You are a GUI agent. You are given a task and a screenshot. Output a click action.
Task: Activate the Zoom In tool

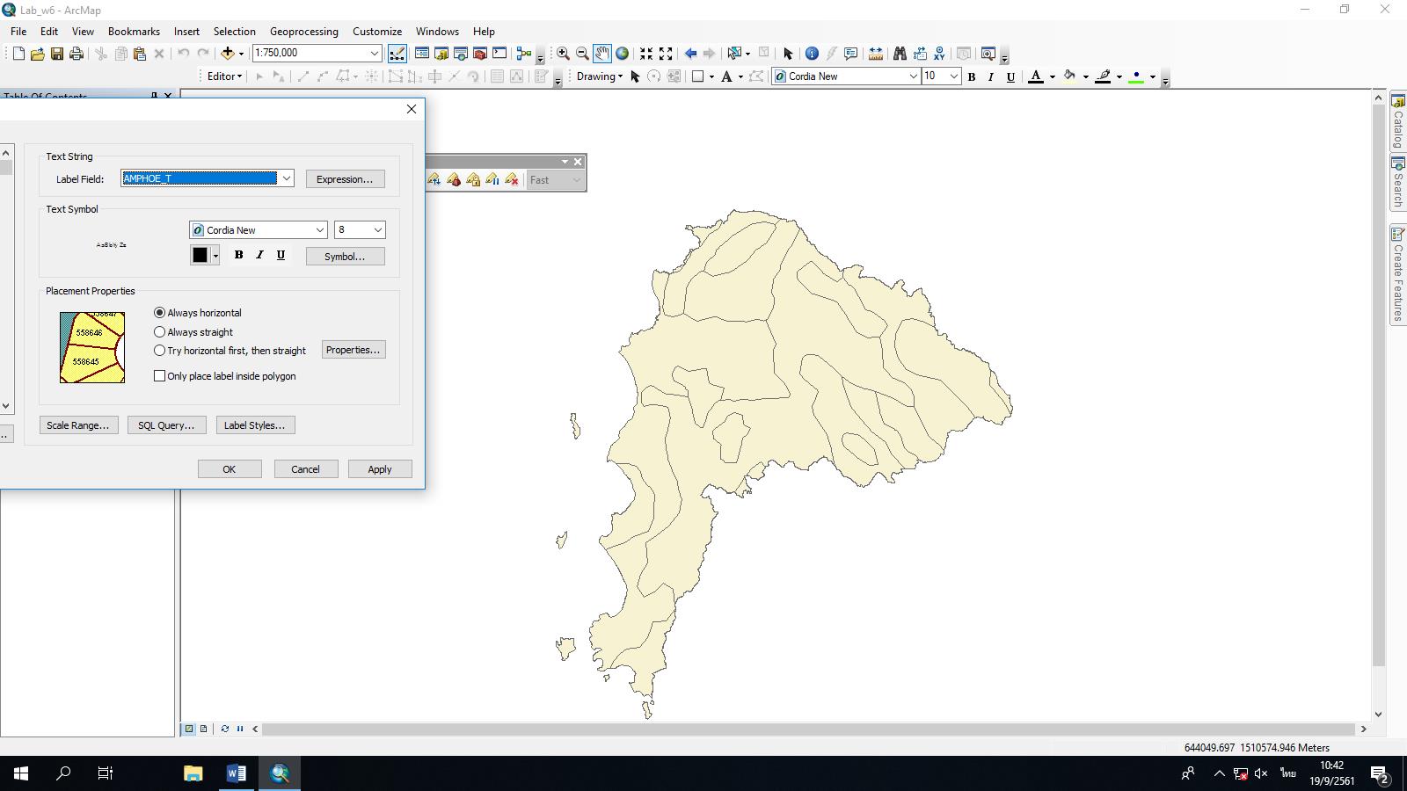point(564,53)
